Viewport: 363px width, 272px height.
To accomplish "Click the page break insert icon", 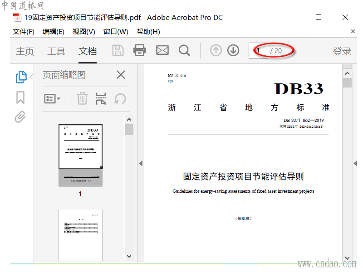I will [x=101, y=98].
